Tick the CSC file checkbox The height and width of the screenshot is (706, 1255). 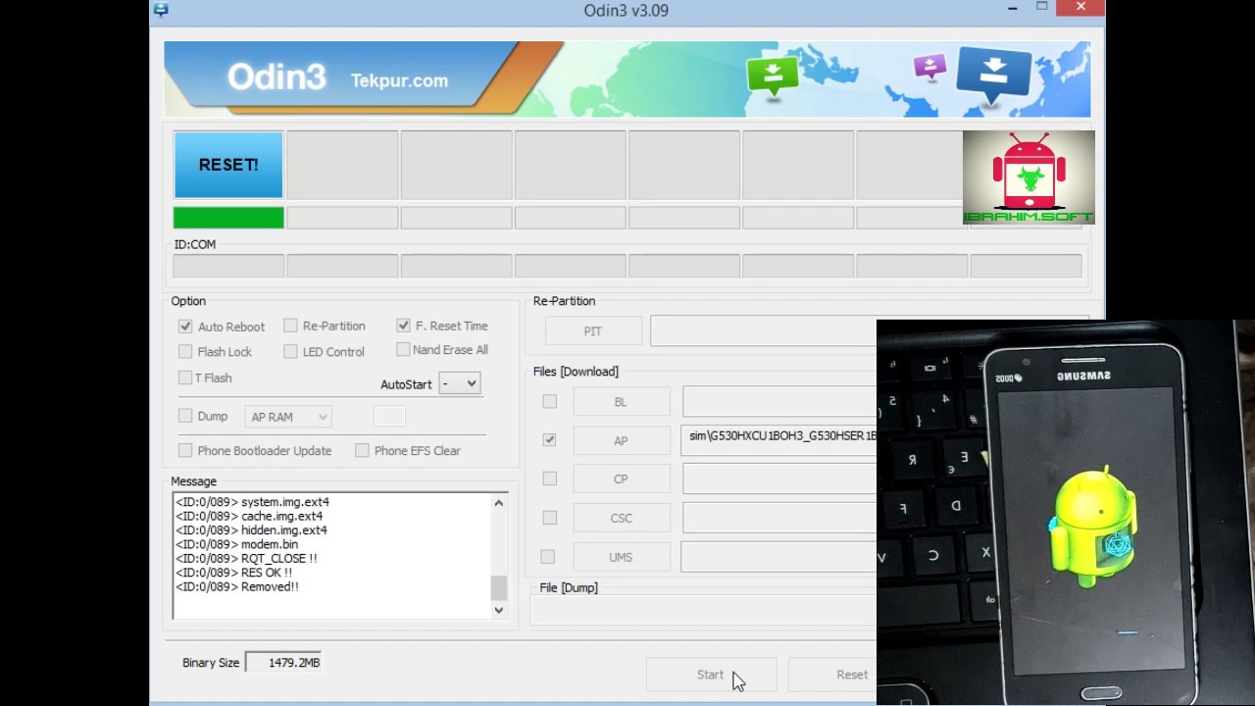click(549, 517)
